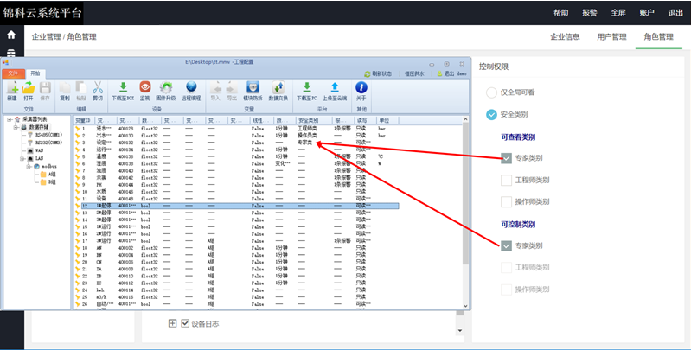
Task: Click the 导入 (Import) arrow icon
Action: (215, 87)
